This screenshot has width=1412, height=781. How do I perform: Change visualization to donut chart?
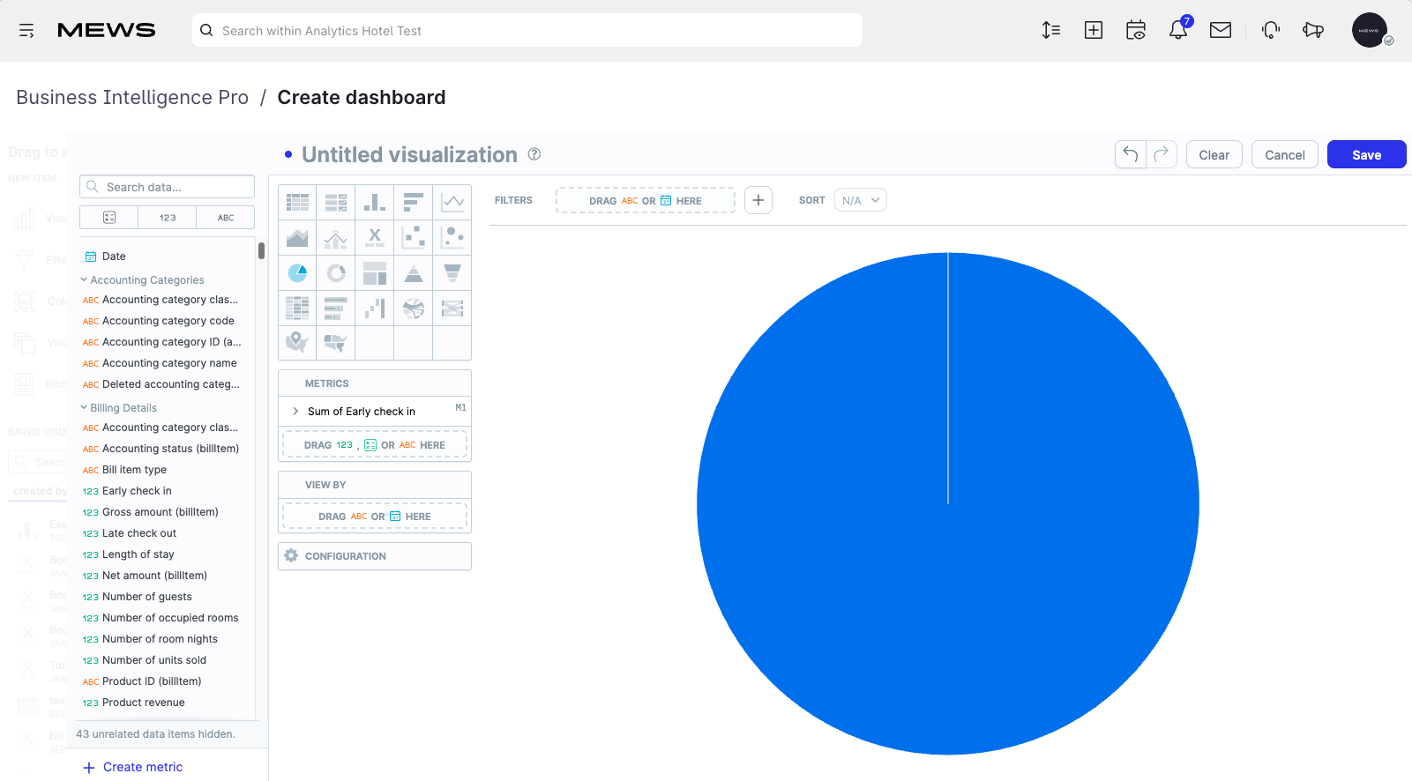(336, 272)
